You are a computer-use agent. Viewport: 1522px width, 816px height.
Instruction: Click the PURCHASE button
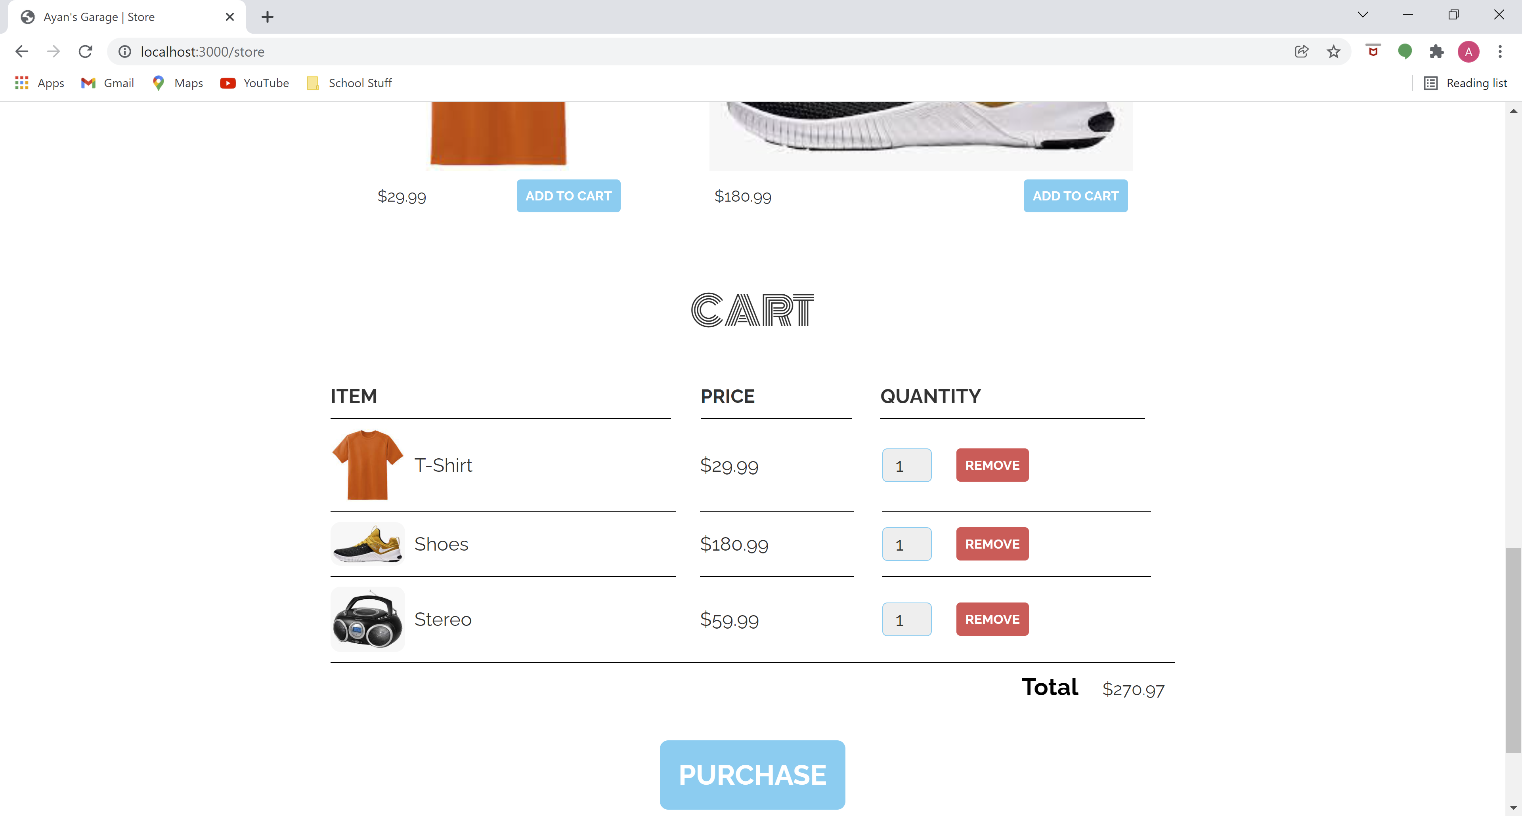click(752, 775)
